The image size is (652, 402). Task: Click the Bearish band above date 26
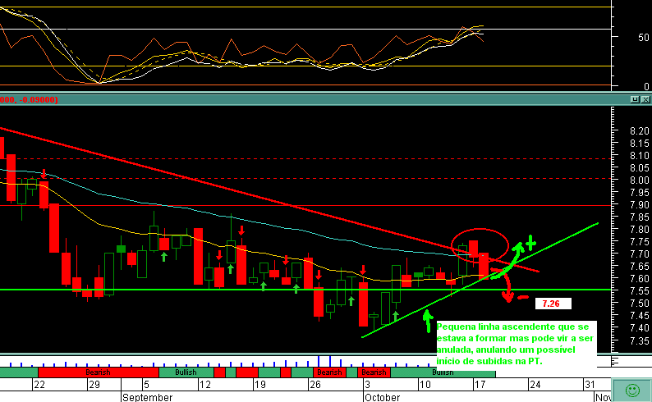coord(329,372)
